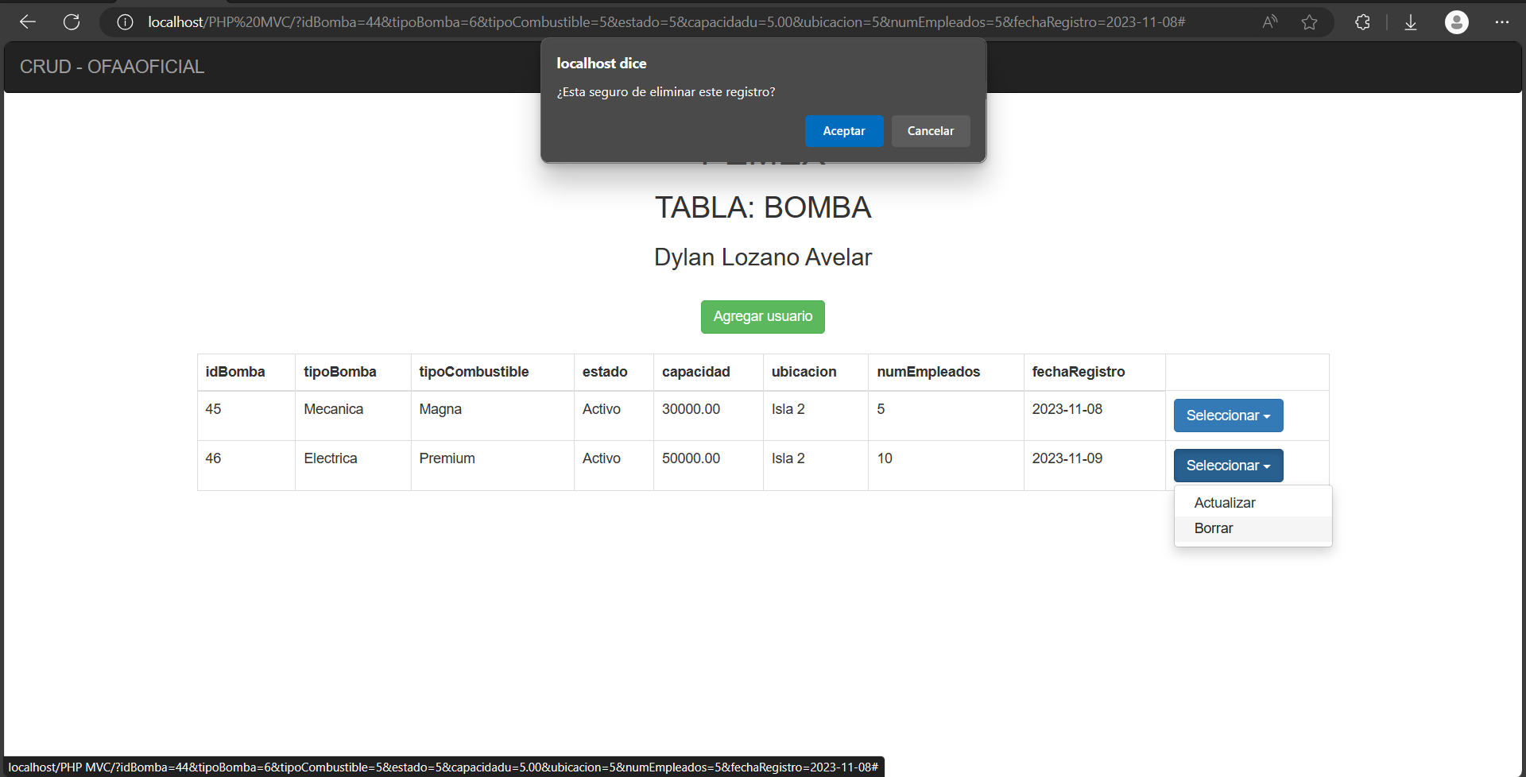The height and width of the screenshot is (777, 1526).
Task: Choose Borrar from the open dropdown menu
Action: (1214, 528)
